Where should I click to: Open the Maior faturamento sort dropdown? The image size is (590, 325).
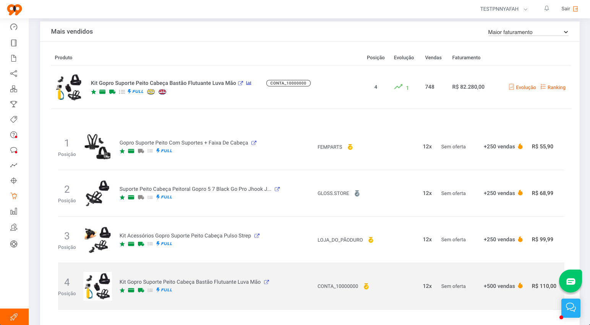[x=528, y=32]
